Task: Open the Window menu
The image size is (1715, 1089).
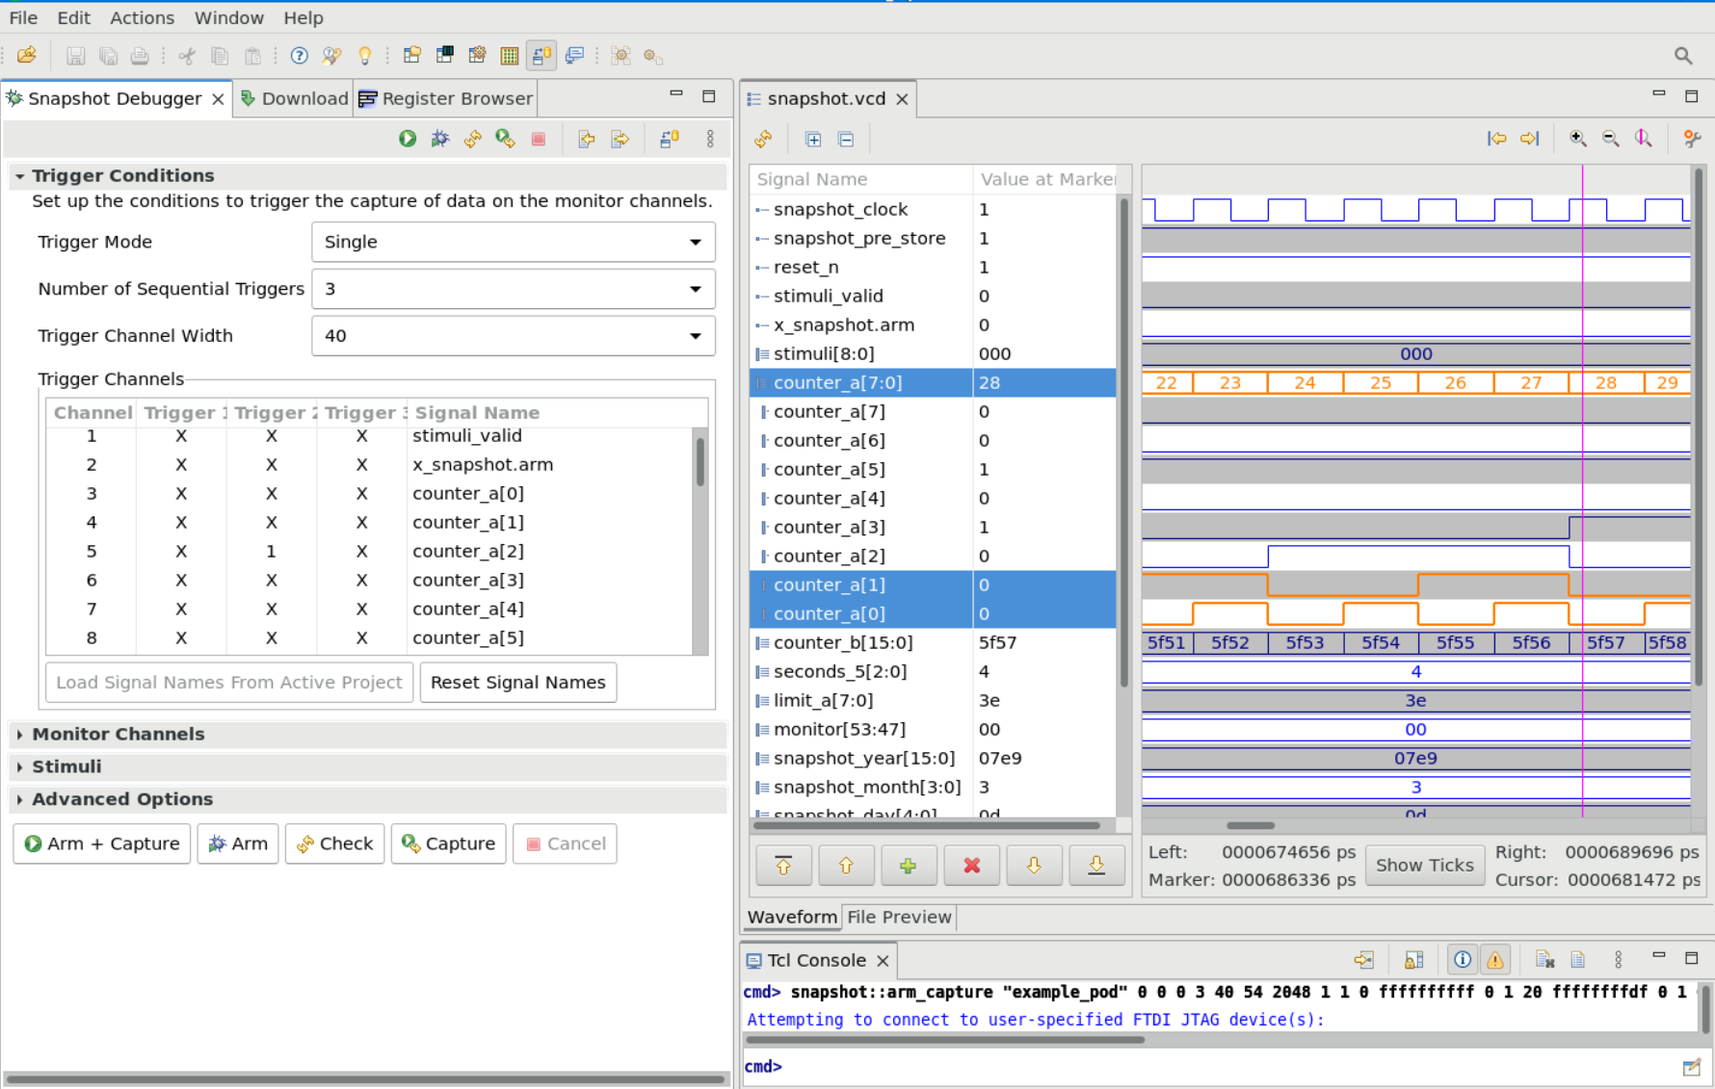Action: point(229,18)
